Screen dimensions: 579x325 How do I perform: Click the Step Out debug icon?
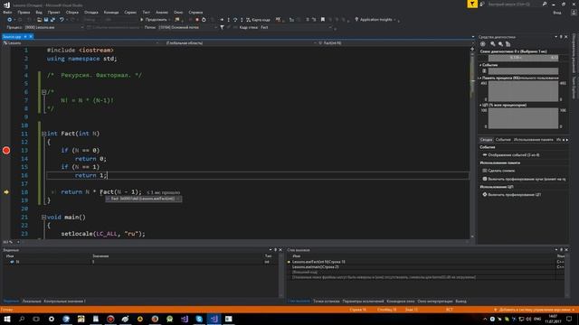(242, 20)
